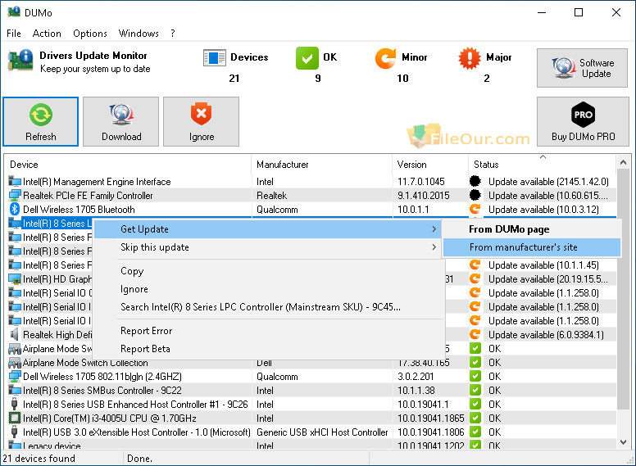This screenshot has width=636, height=466.
Task: Sort by Device column header
Action: point(128,165)
